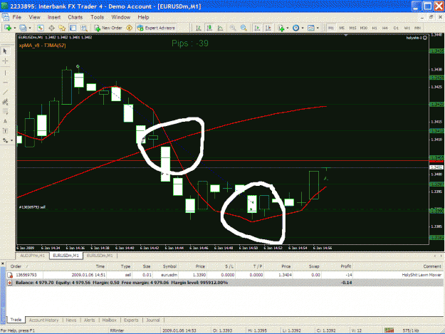Viewport: 445px width, 334px height.
Task: Open the Templates icon
Action: click(x=311, y=28)
